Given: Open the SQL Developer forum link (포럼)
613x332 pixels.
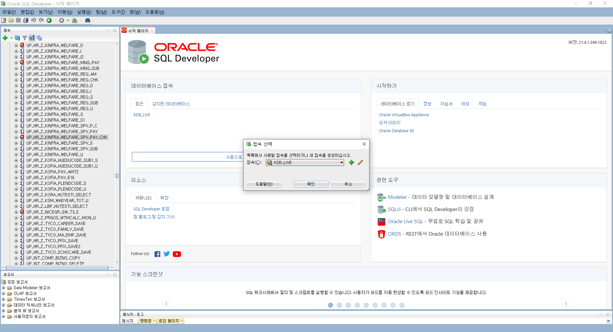Looking at the screenshot, I should (x=151, y=209).
